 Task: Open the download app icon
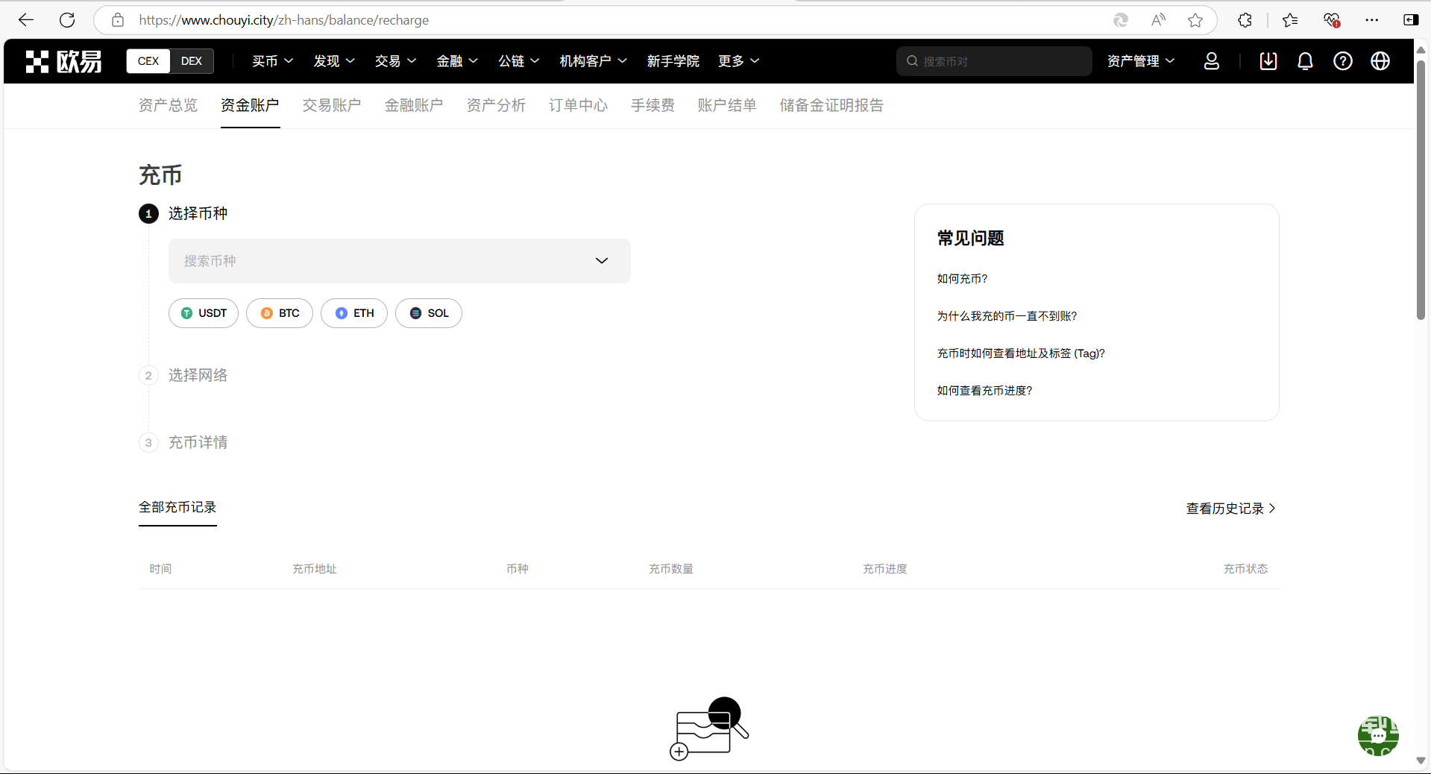[x=1268, y=61]
